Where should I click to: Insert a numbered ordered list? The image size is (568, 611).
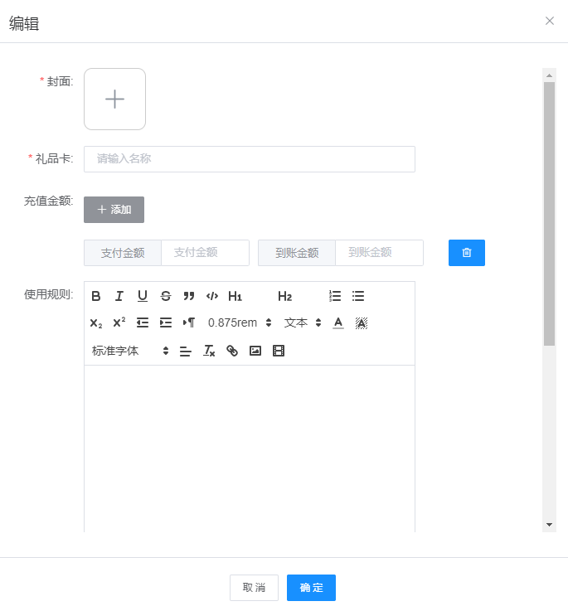point(335,296)
